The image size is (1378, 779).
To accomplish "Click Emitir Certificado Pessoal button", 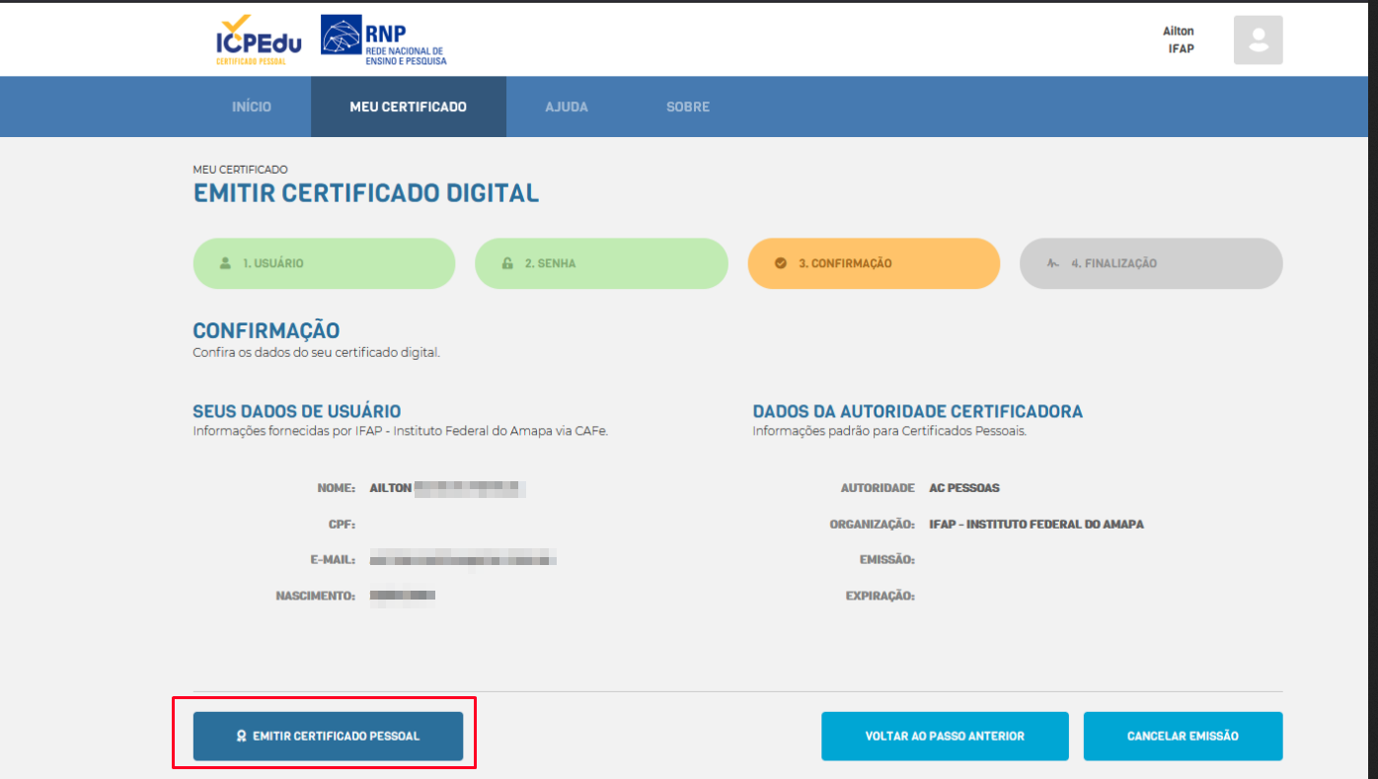I will point(328,737).
